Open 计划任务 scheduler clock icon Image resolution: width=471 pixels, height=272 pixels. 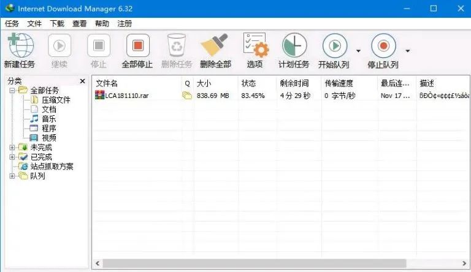294,45
